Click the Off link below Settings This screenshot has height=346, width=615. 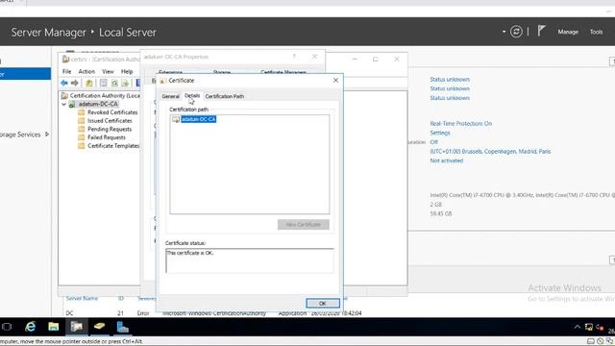pyautogui.click(x=433, y=142)
